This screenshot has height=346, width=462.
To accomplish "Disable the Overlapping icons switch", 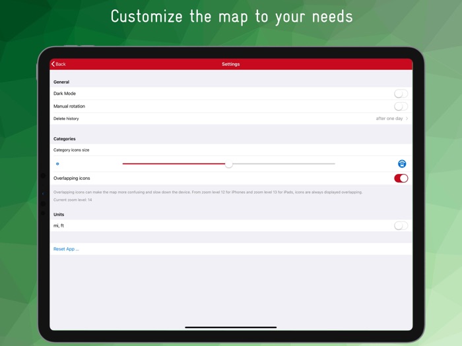I will (x=401, y=179).
